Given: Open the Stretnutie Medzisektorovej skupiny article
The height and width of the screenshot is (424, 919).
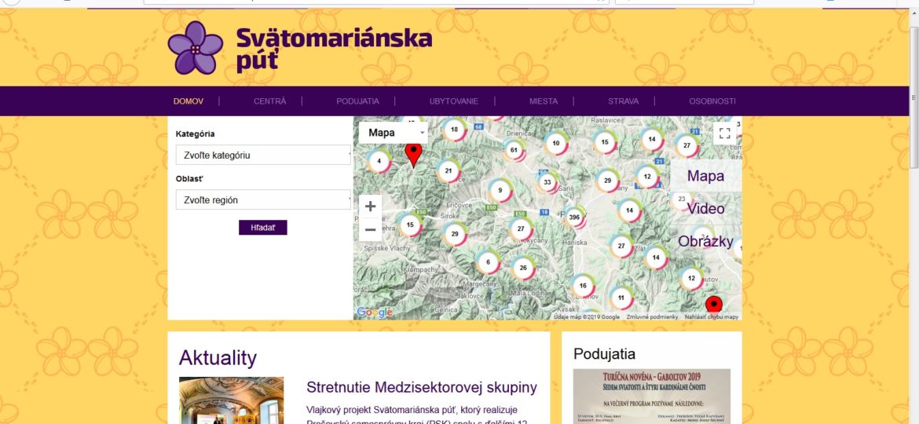Looking at the screenshot, I should click(421, 387).
